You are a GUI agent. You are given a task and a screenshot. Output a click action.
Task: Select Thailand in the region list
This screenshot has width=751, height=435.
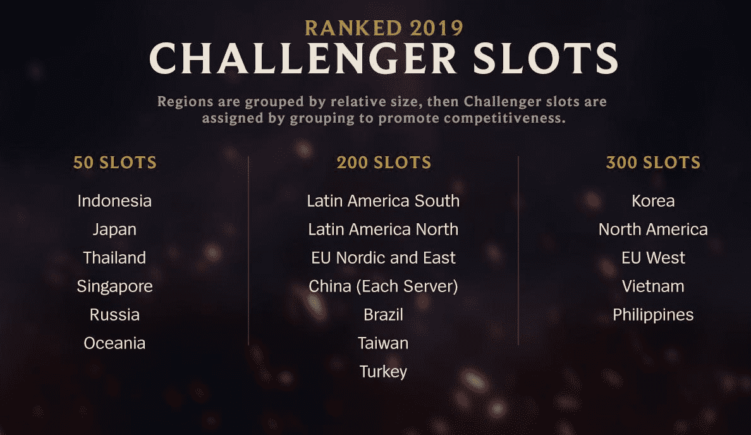click(114, 258)
